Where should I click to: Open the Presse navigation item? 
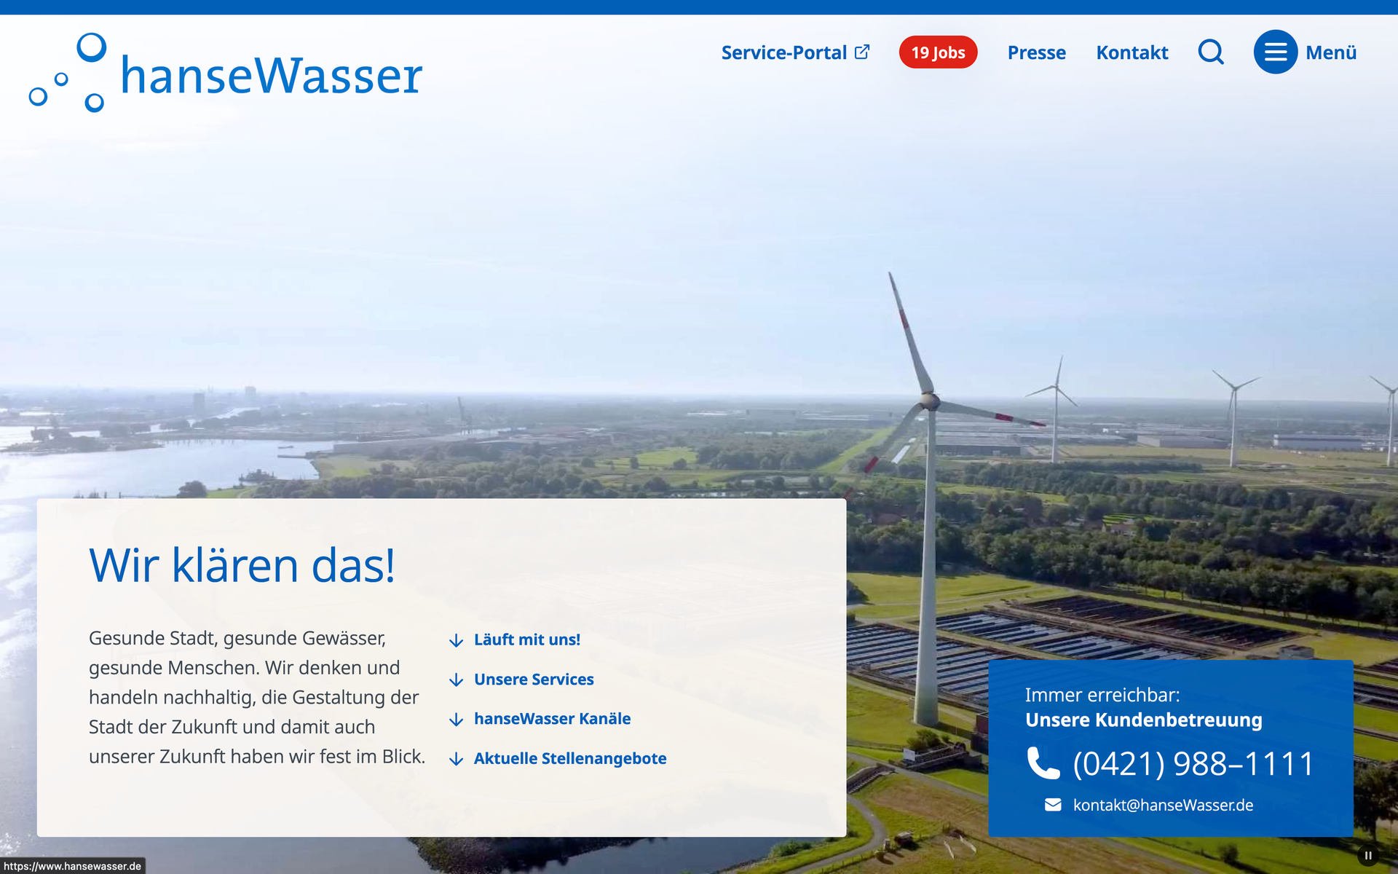tap(1036, 52)
